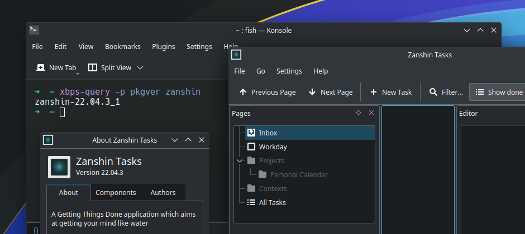Click the New Tab button in Konsole
525x234 pixels.
pyautogui.click(x=56, y=68)
